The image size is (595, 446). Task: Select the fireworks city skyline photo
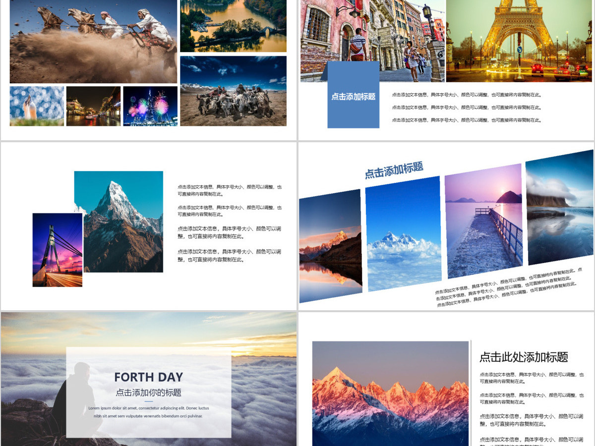tap(150, 106)
